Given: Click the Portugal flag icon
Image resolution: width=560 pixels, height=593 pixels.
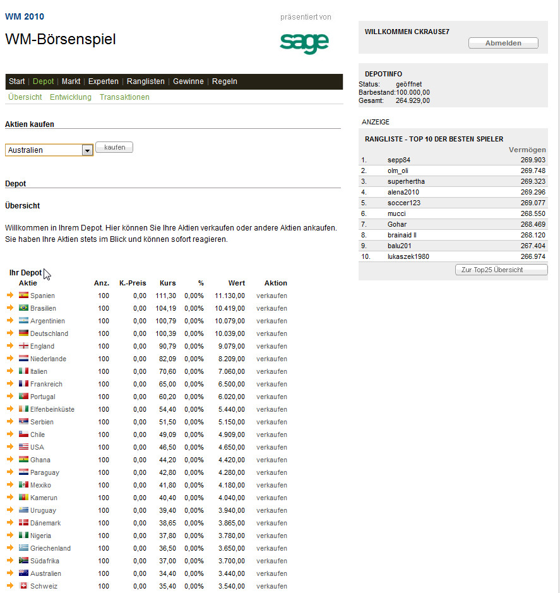Looking at the screenshot, I should [x=23, y=397].
